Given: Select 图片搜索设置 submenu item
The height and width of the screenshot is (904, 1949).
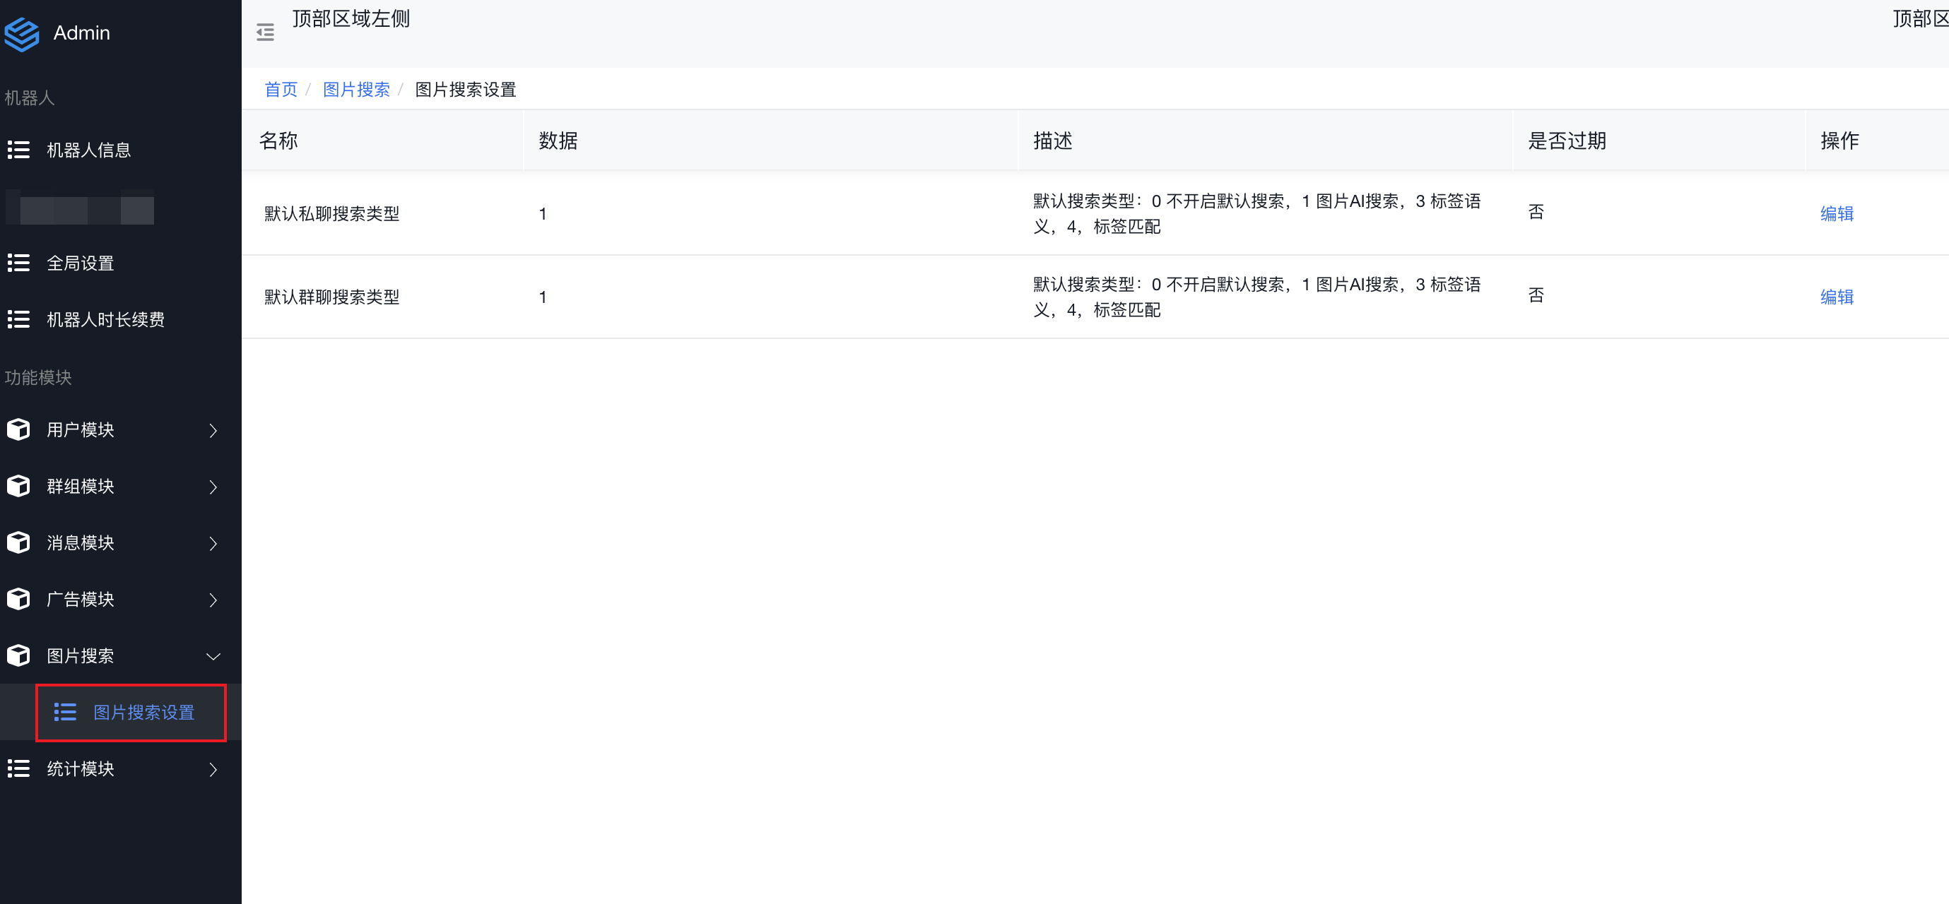Looking at the screenshot, I should 143,712.
